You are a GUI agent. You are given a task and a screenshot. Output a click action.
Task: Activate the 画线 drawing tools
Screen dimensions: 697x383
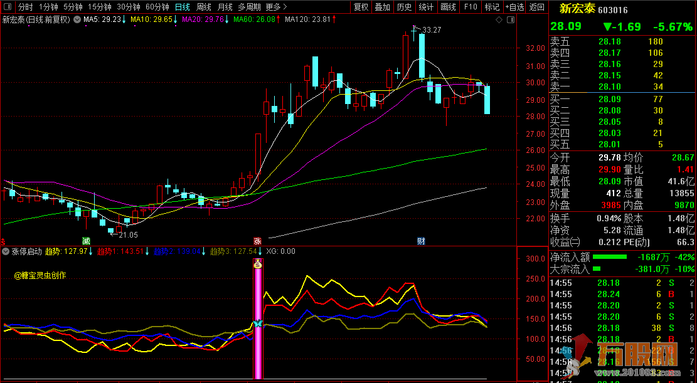point(448,7)
